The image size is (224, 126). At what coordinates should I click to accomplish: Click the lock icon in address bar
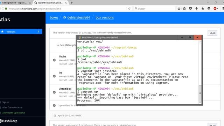(x=6, y=8)
